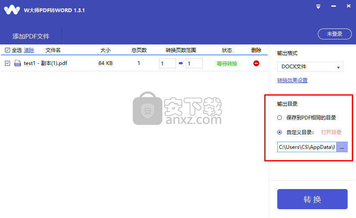Click the 大小 column header
The height and width of the screenshot is (218, 356).
pyautogui.click(x=106, y=50)
